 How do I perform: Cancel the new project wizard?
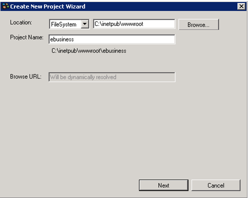click(216, 185)
